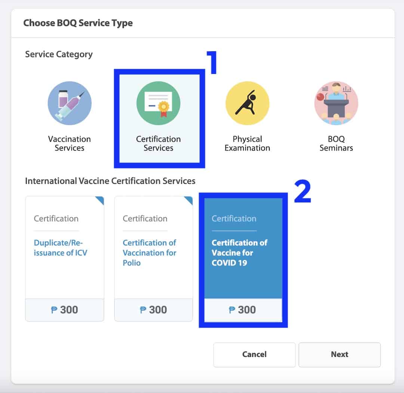This screenshot has height=393, width=404.
Task: Click the Polio certification title link
Action: pyautogui.click(x=149, y=253)
